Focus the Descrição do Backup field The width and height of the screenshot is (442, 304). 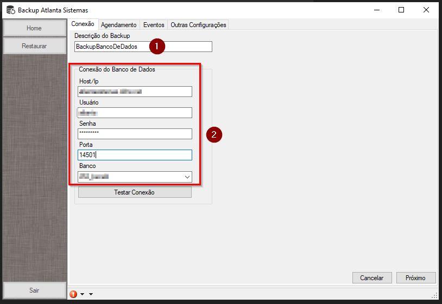point(143,47)
